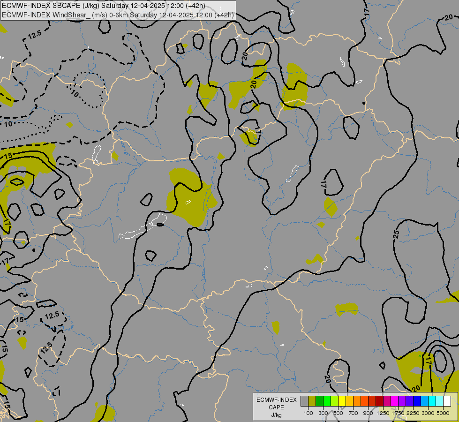This screenshot has width=459, height=422.
Task: Click the SBCAPE title line at top
Action: (104, 6)
